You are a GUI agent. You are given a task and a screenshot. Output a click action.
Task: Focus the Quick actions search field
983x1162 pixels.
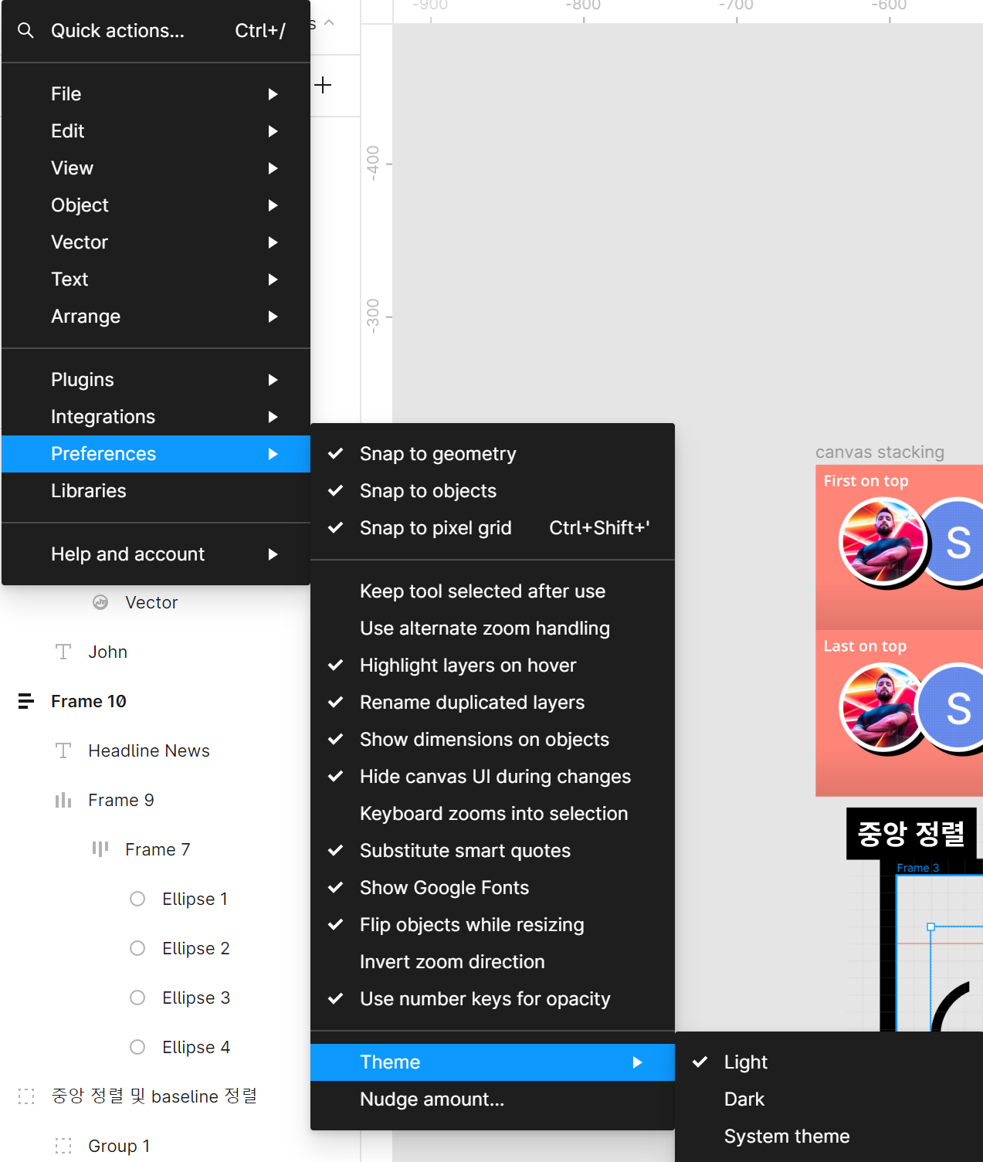pyautogui.click(x=156, y=31)
